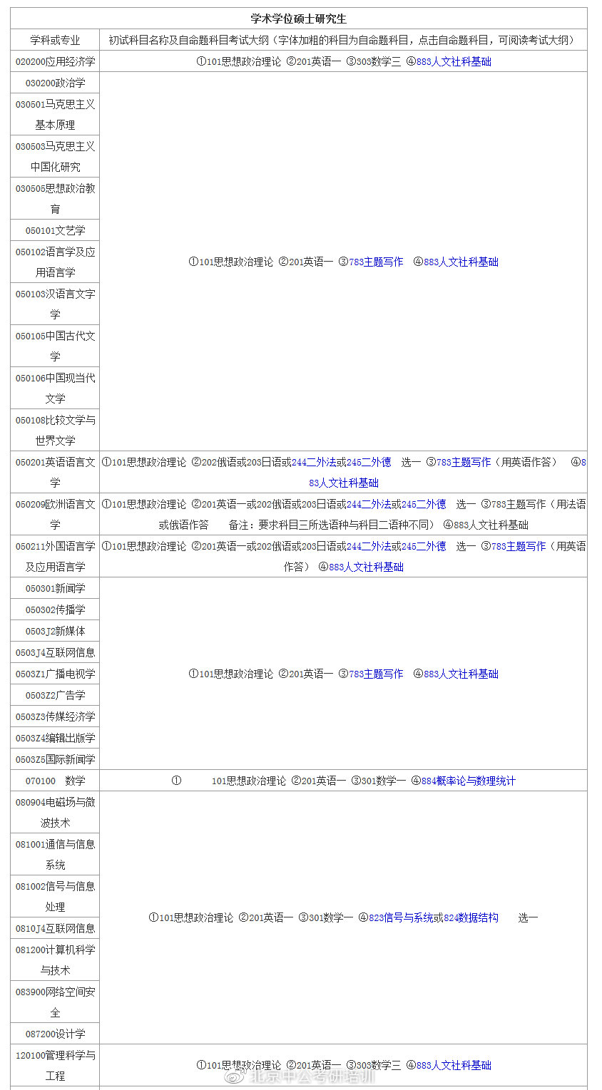The image size is (602, 1090).
Task: Click the 学科或专业 column header cell
Action: click(x=55, y=40)
